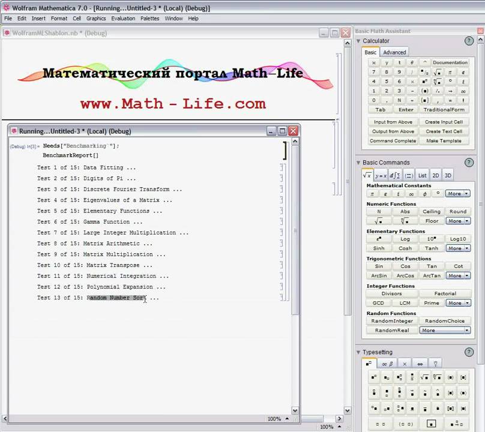Image resolution: width=485 pixels, height=432 pixels.
Task: Collapse the Typesetting section
Action: click(x=358, y=352)
